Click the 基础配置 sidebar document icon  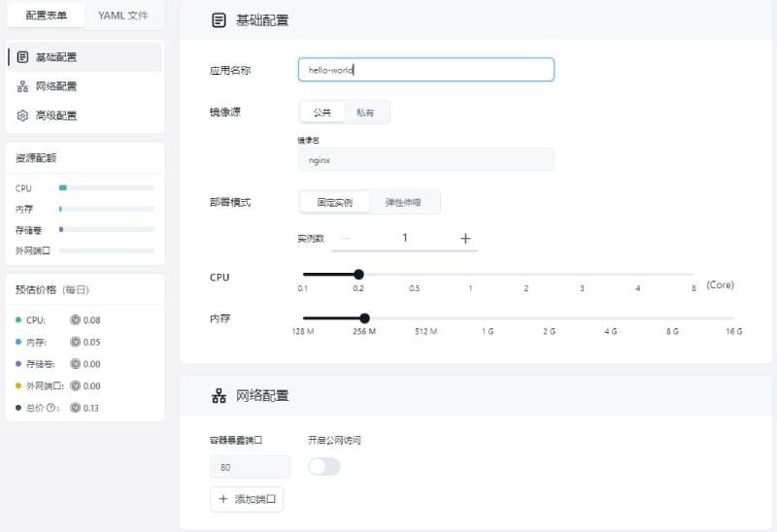click(22, 57)
